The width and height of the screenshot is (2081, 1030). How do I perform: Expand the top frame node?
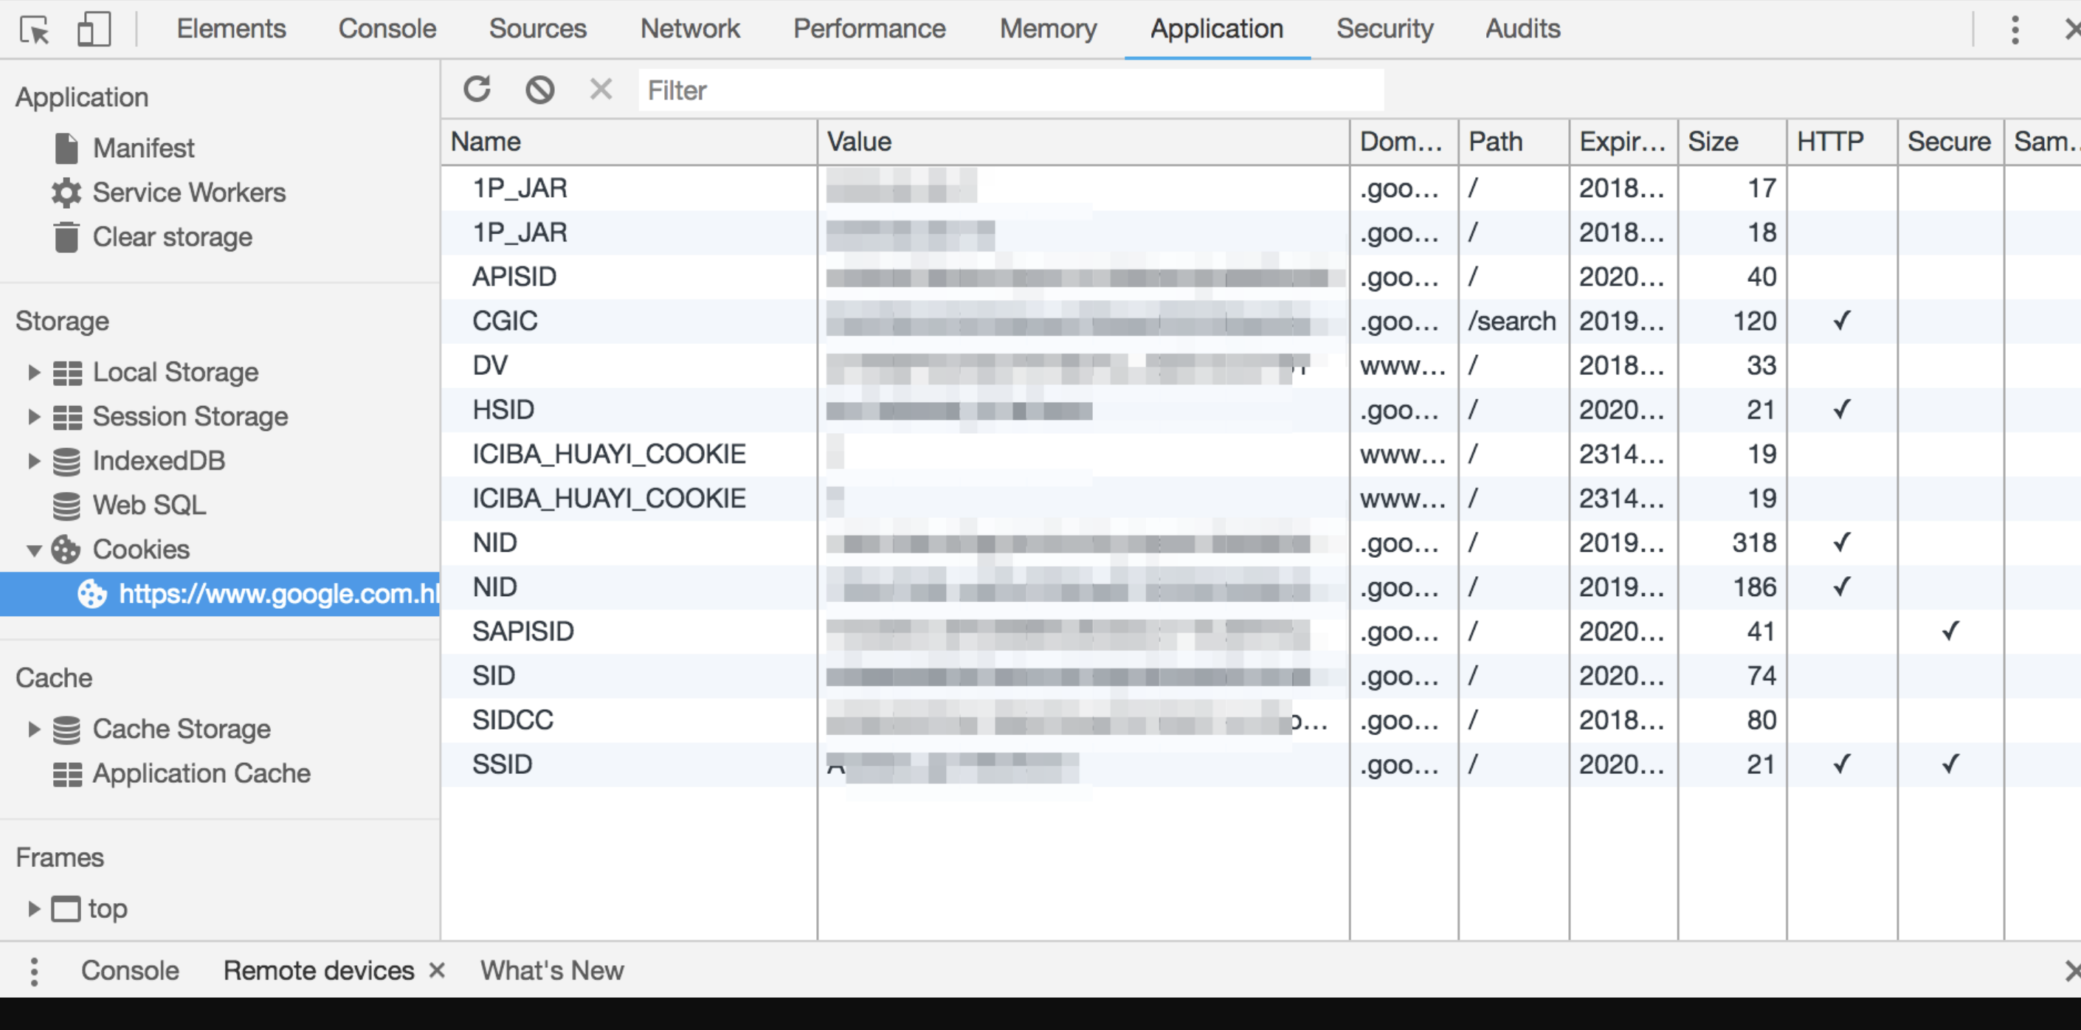coord(33,909)
